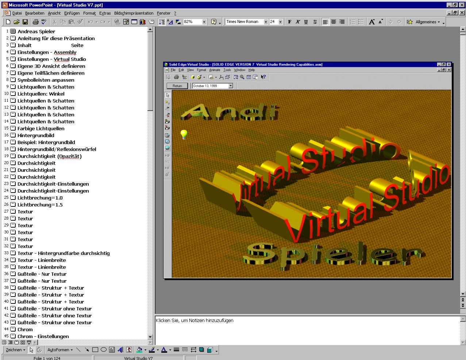
Task: Open the Bildschirmpräsentation menu
Action: 134,13
